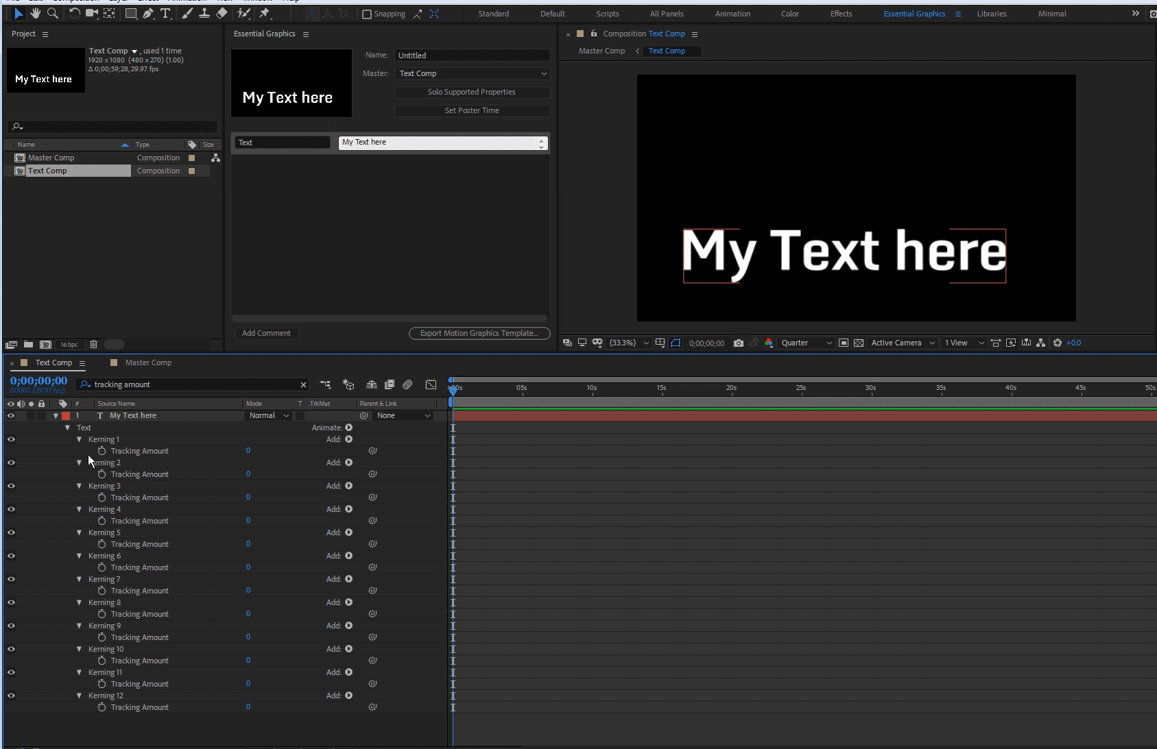Click the tracking amount search field
Image resolution: width=1157 pixels, height=749 pixels.
point(193,384)
